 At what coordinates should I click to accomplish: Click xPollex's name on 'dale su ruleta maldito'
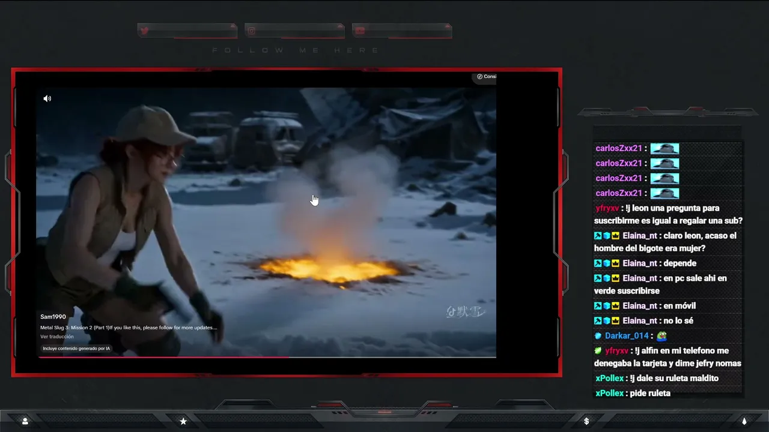point(609,379)
